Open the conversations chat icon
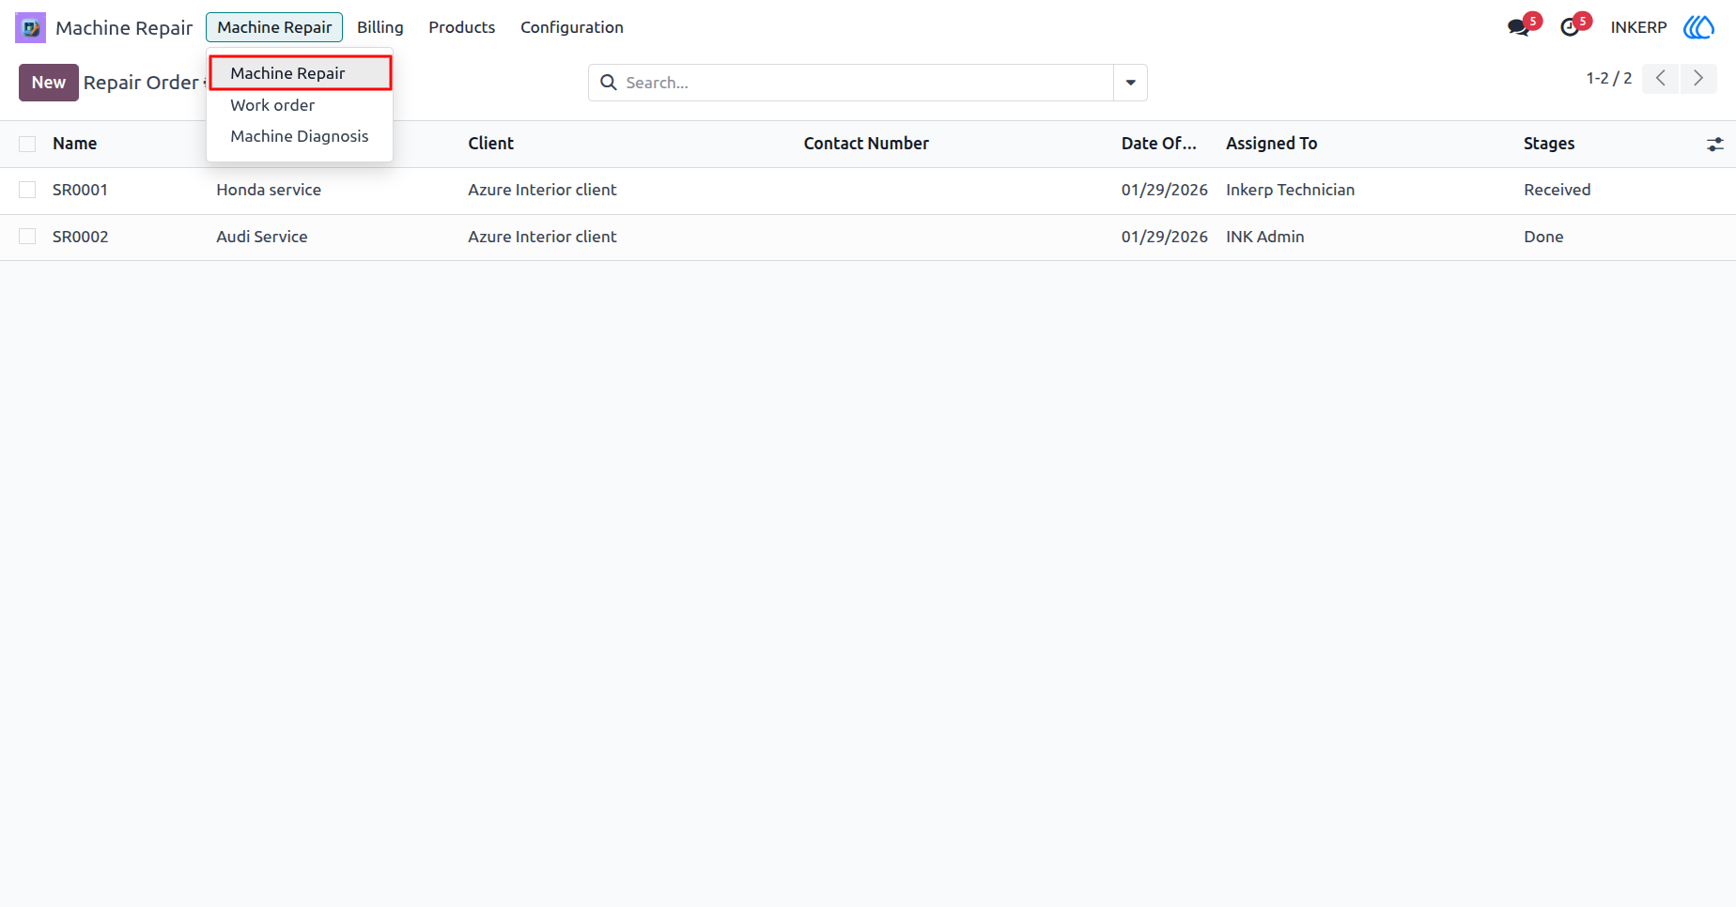 (x=1518, y=27)
